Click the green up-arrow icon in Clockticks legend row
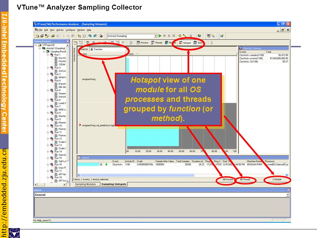This screenshot has width=317, height=238. [106, 165]
